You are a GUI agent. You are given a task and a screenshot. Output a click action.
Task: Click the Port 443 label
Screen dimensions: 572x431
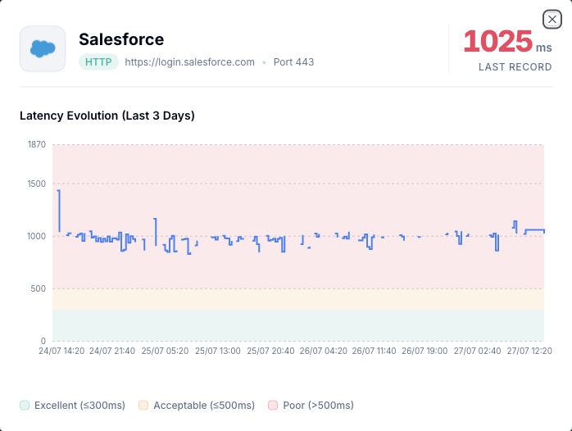click(293, 62)
